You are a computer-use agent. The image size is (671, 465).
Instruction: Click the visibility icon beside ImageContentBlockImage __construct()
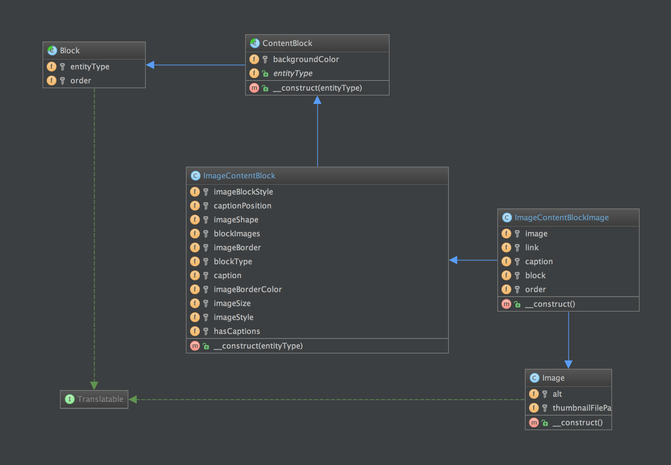pyautogui.click(x=518, y=304)
